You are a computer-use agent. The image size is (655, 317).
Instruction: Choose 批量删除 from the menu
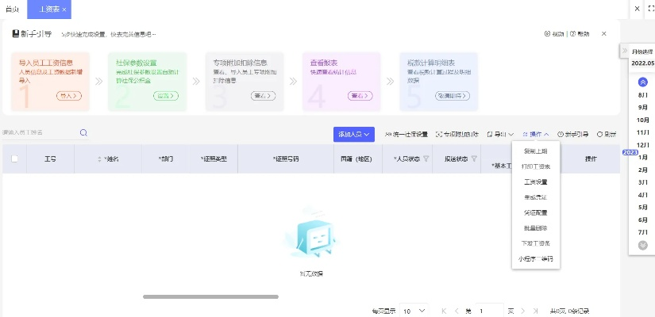pyautogui.click(x=536, y=228)
